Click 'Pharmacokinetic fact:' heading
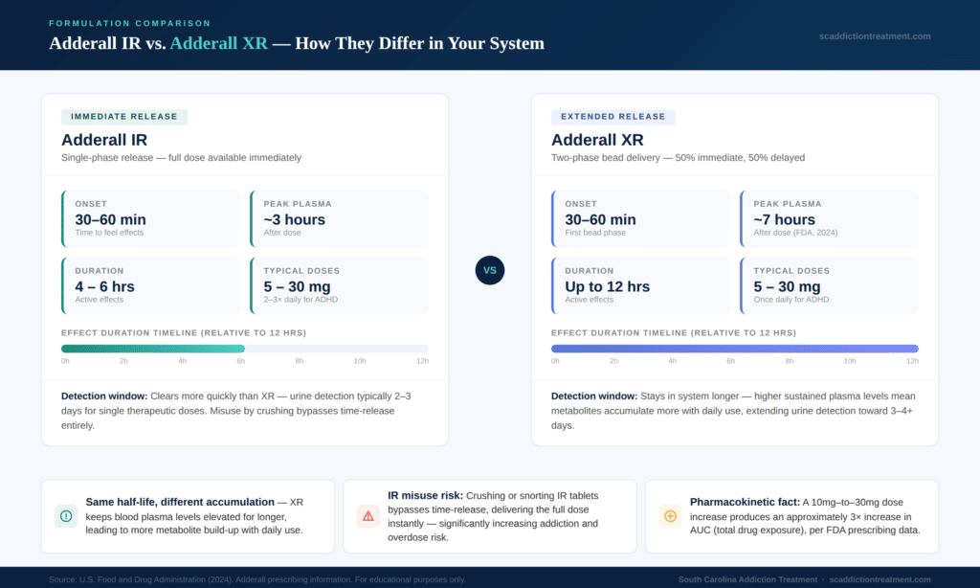 click(745, 502)
